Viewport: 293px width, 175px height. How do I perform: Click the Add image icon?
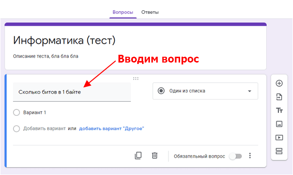279,124
